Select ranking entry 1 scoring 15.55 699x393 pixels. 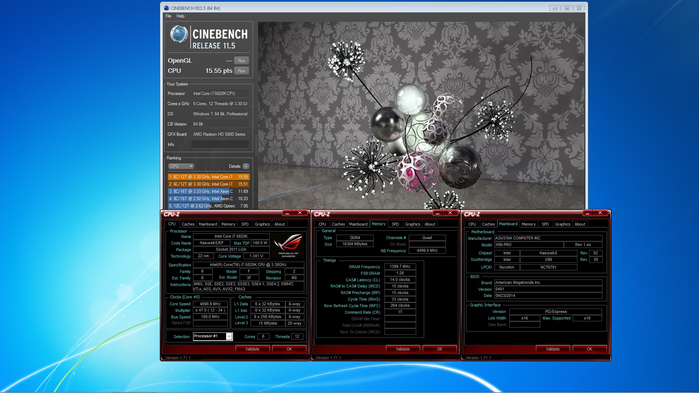point(208,177)
